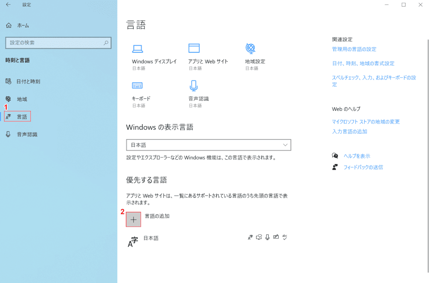
Task: Click the A字 icon beside 日本語
Action: (x=133, y=242)
